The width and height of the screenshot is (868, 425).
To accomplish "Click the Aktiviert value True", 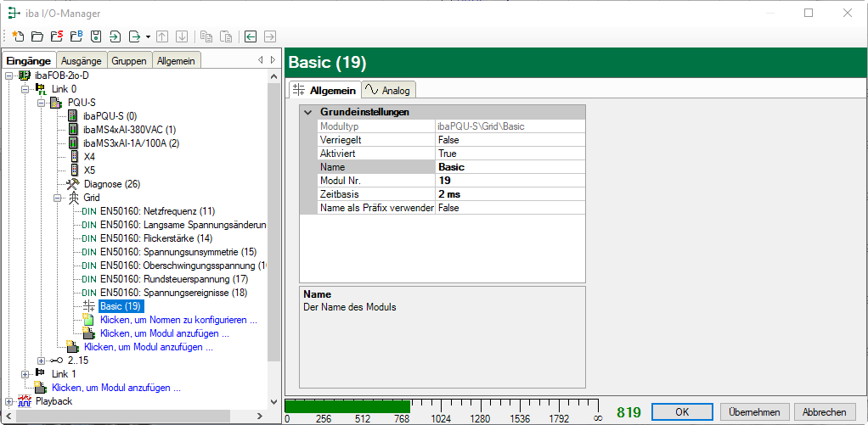I will click(510, 154).
